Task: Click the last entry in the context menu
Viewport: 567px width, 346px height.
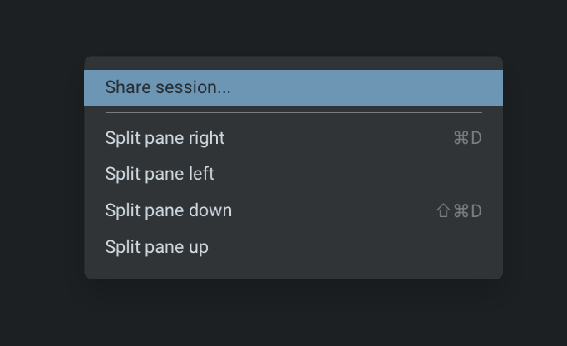Action: [157, 247]
